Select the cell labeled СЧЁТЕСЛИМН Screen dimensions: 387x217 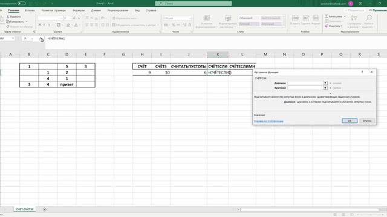(242, 66)
